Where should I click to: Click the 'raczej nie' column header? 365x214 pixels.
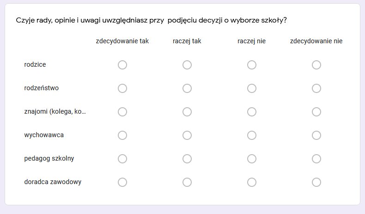(x=251, y=41)
